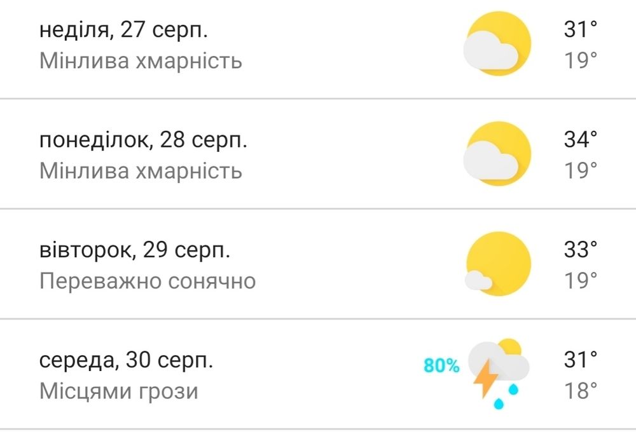
Task: Open the forecast for вівторок, 29 серп.
Action: pos(318,264)
